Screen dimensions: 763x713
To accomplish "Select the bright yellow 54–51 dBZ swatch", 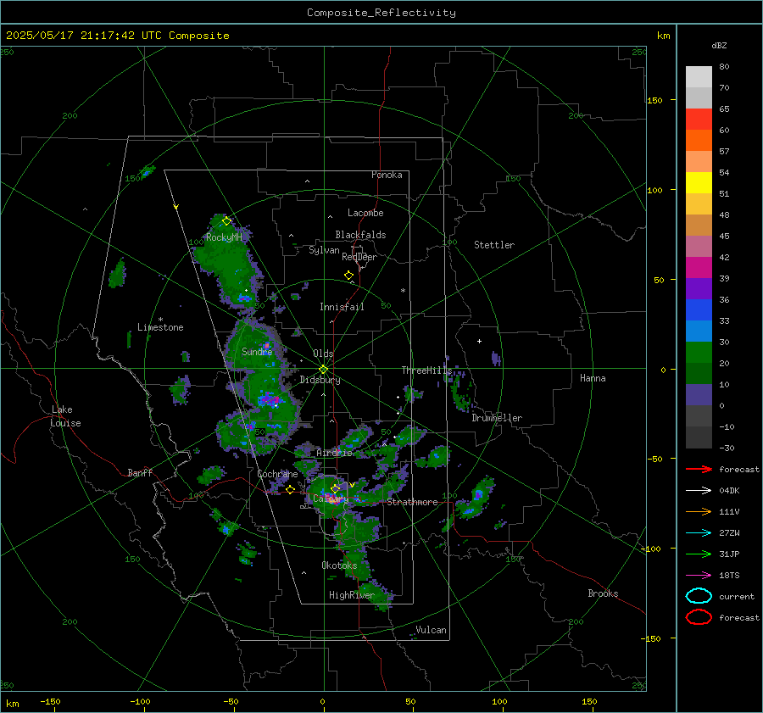I will click(699, 183).
